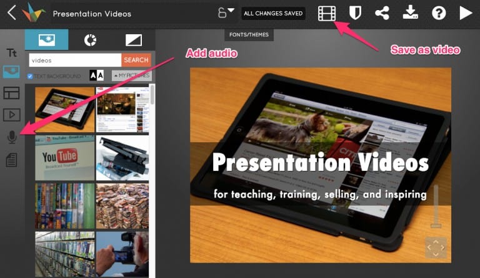480x278 pixels.
Task: Click the shield icon in top toolbar
Action: 355,13
